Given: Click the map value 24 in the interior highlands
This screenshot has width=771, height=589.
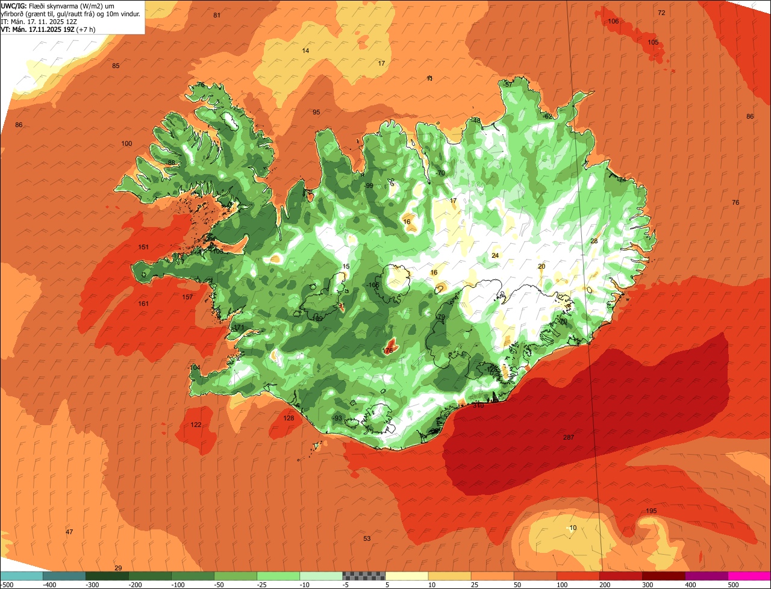Looking at the screenshot, I should pos(495,255).
